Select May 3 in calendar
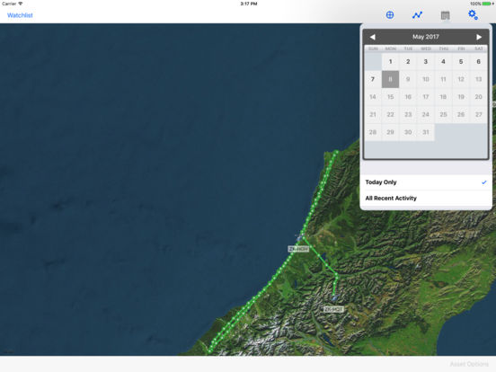The height and width of the screenshot is (372, 496). [x=425, y=61]
